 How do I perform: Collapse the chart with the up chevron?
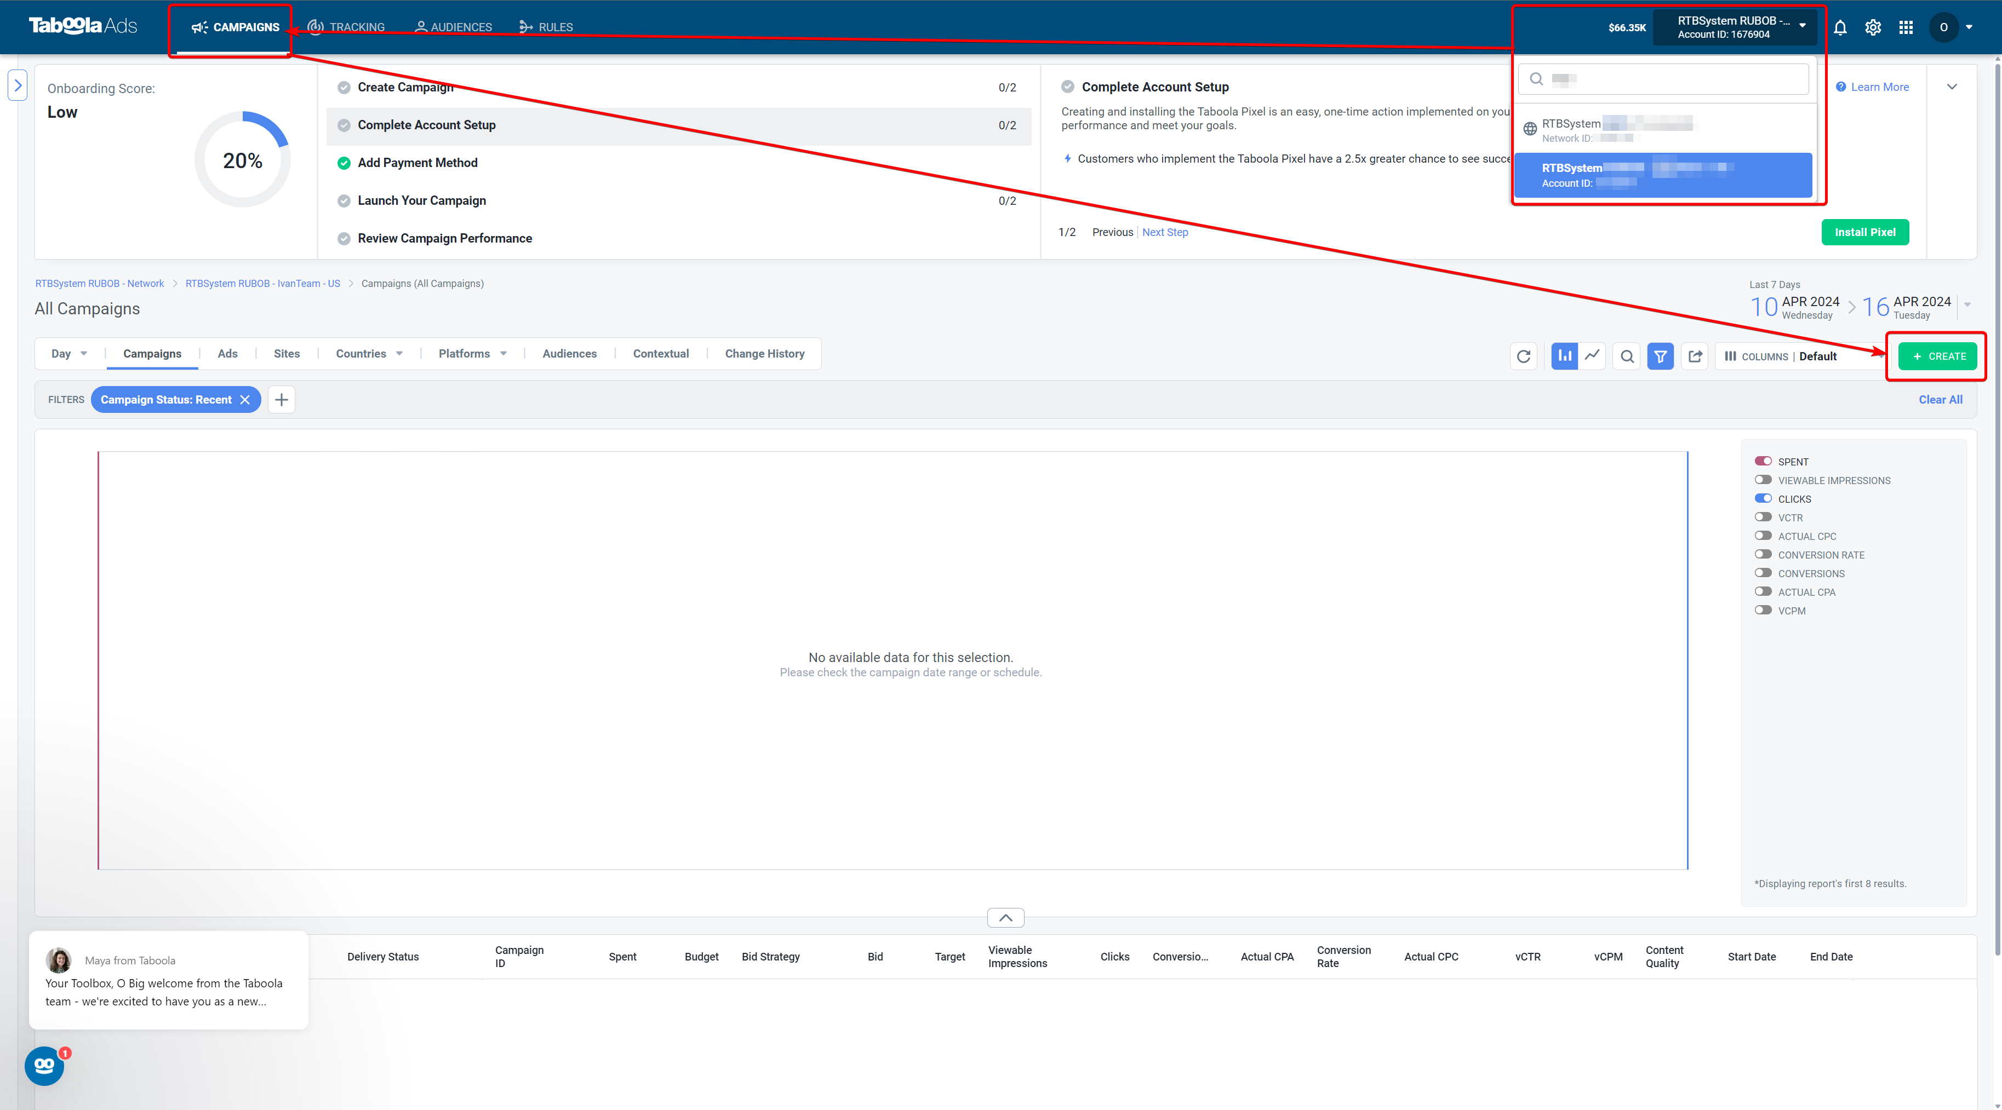[x=1006, y=917]
